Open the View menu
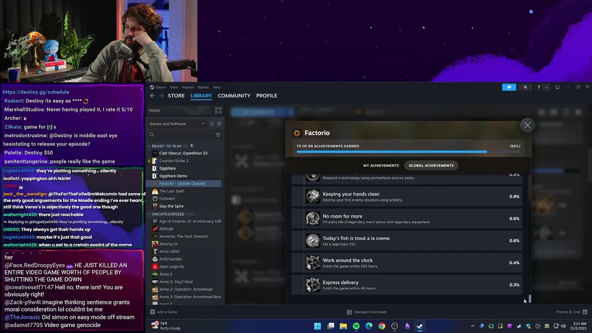 coord(174,87)
